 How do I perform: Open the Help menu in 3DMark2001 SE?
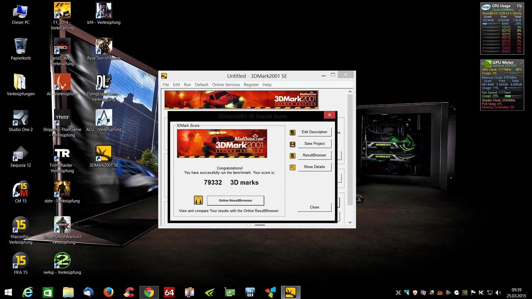pos(267,85)
